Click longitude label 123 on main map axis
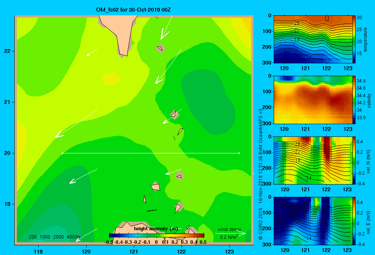375x255 pixels. click(x=229, y=251)
